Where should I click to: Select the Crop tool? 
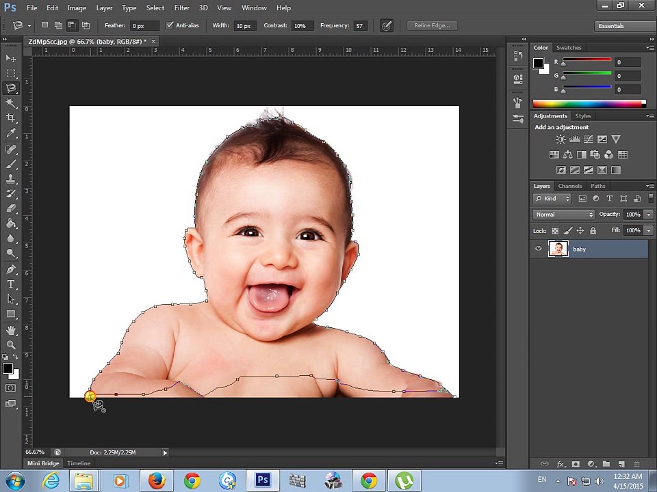[x=11, y=118]
